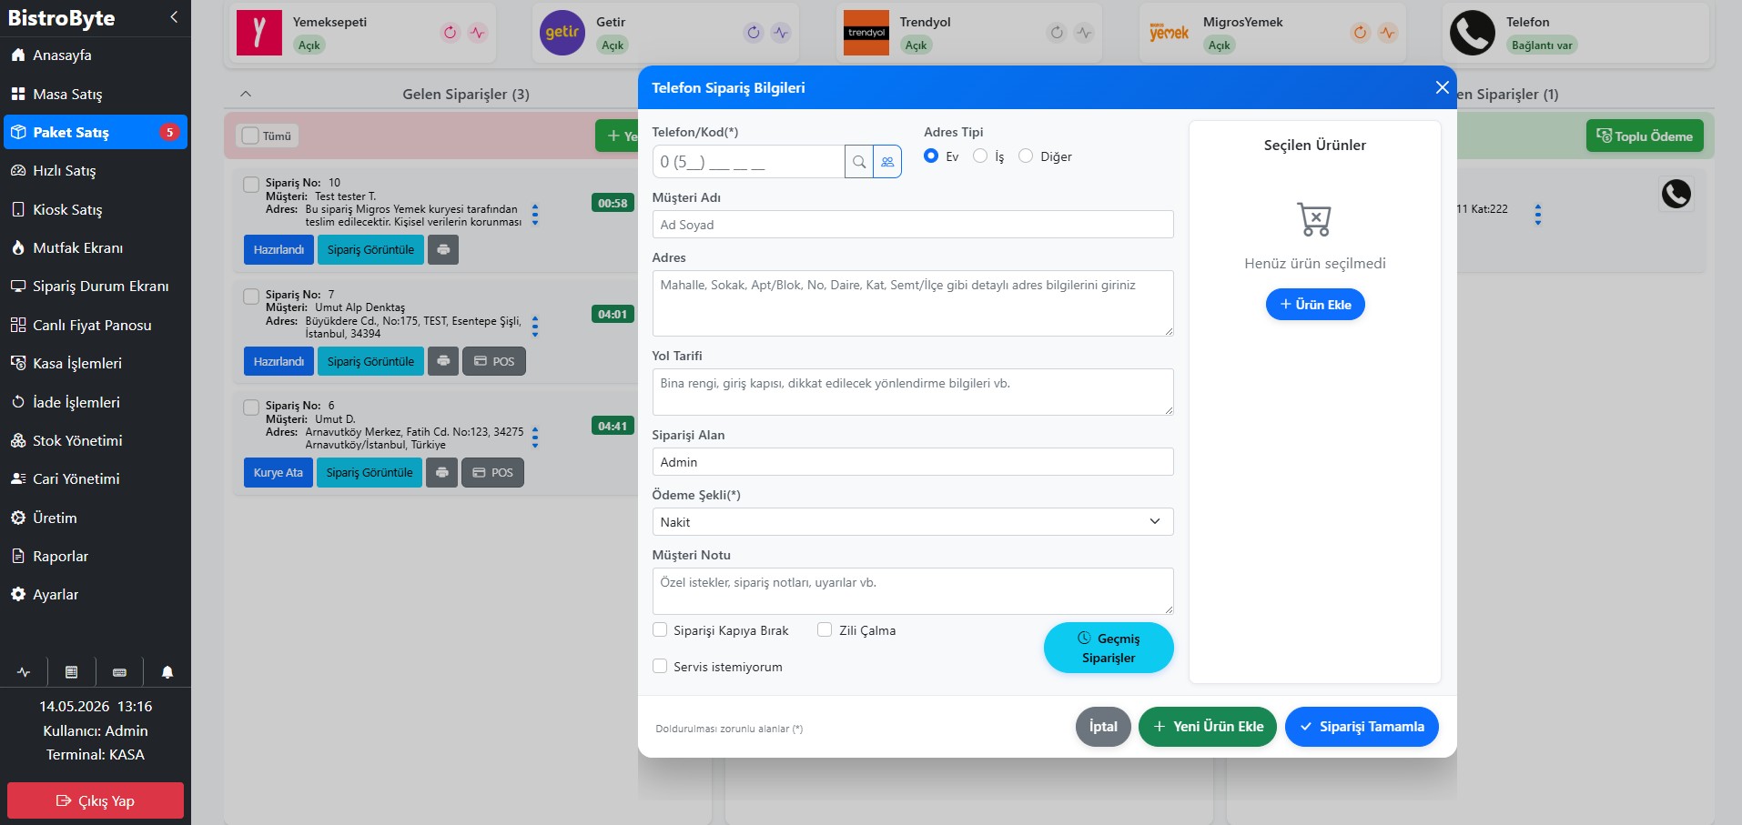1742x825 pixels.
Task: Click into the Adres text area
Action: coord(913,303)
